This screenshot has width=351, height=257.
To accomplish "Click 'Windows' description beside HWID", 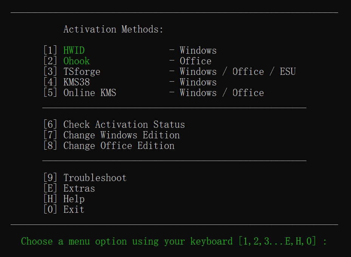I will [x=198, y=50].
